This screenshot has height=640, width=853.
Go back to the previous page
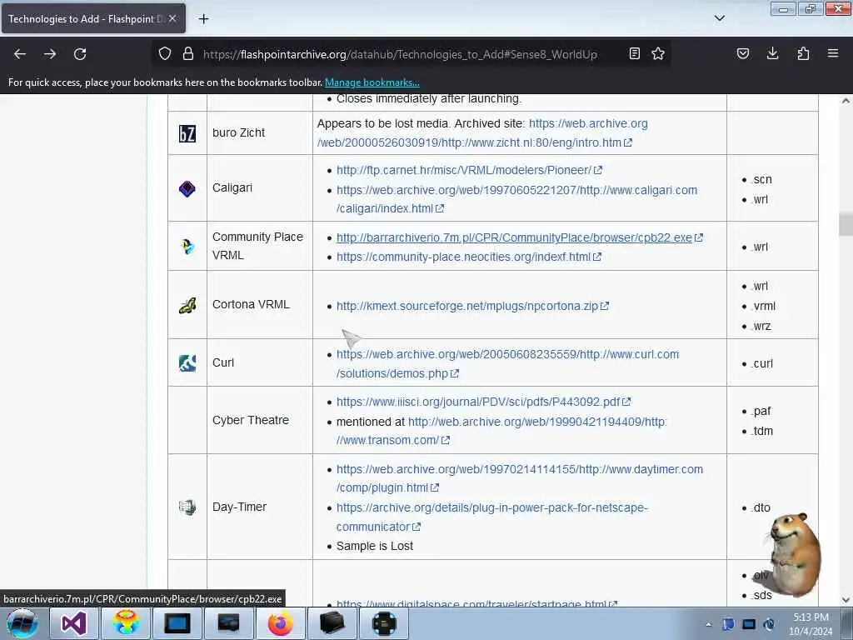point(20,54)
